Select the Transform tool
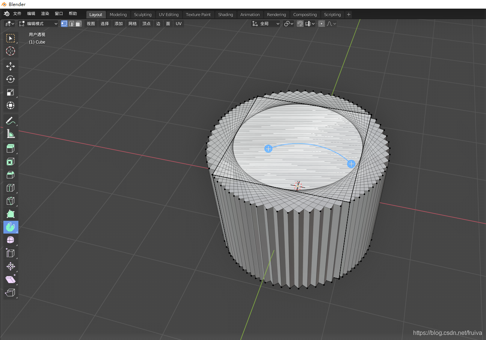The width and height of the screenshot is (486, 340). [11, 105]
